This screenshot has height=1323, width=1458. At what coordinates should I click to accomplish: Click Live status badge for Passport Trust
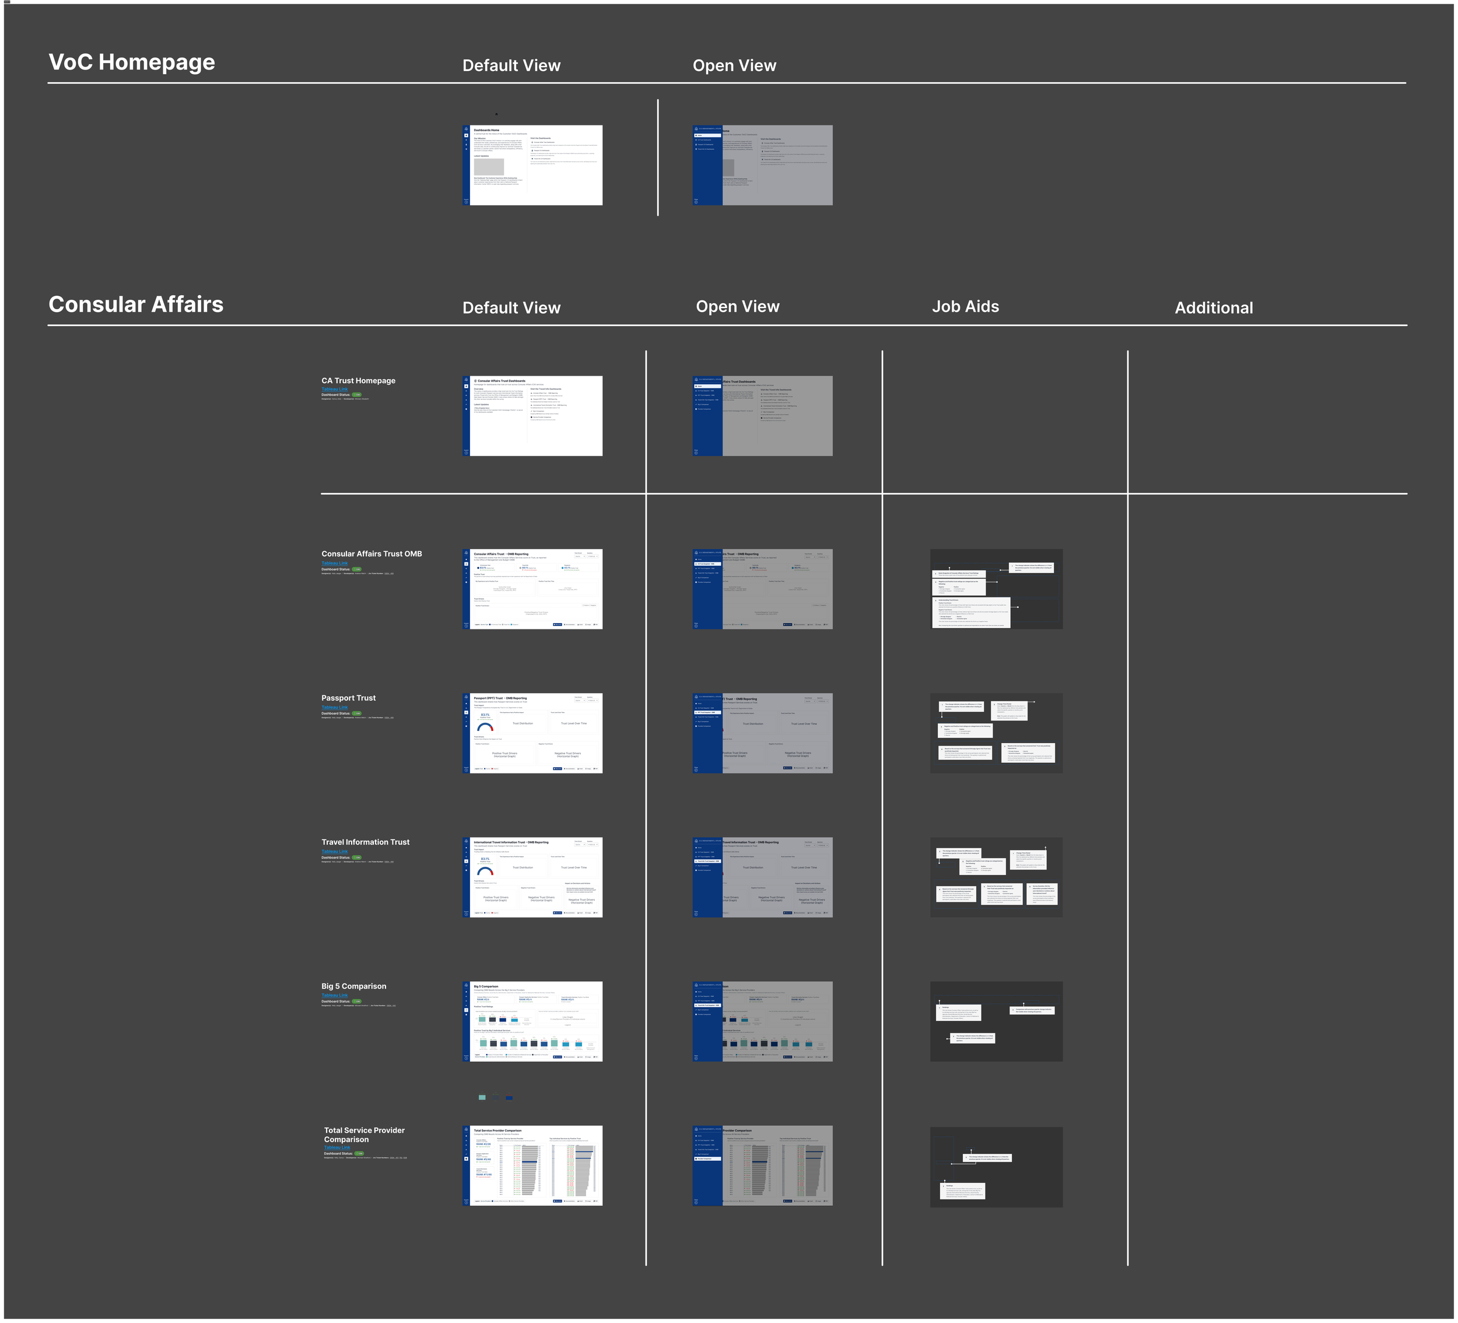[356, 713]
